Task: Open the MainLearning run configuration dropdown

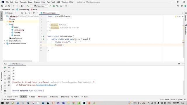Action: pos(39,6)
